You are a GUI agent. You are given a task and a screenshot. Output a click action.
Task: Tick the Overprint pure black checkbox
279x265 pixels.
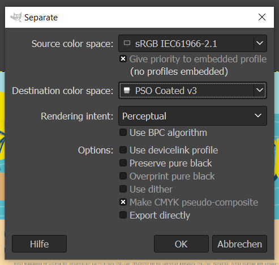click(x=123, y=176)
